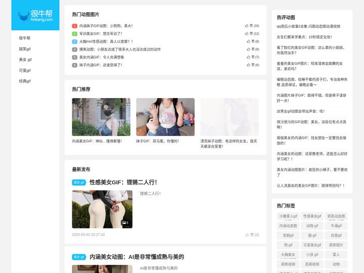Open 可爱gif category in sidebar

[x=25, y=70]
